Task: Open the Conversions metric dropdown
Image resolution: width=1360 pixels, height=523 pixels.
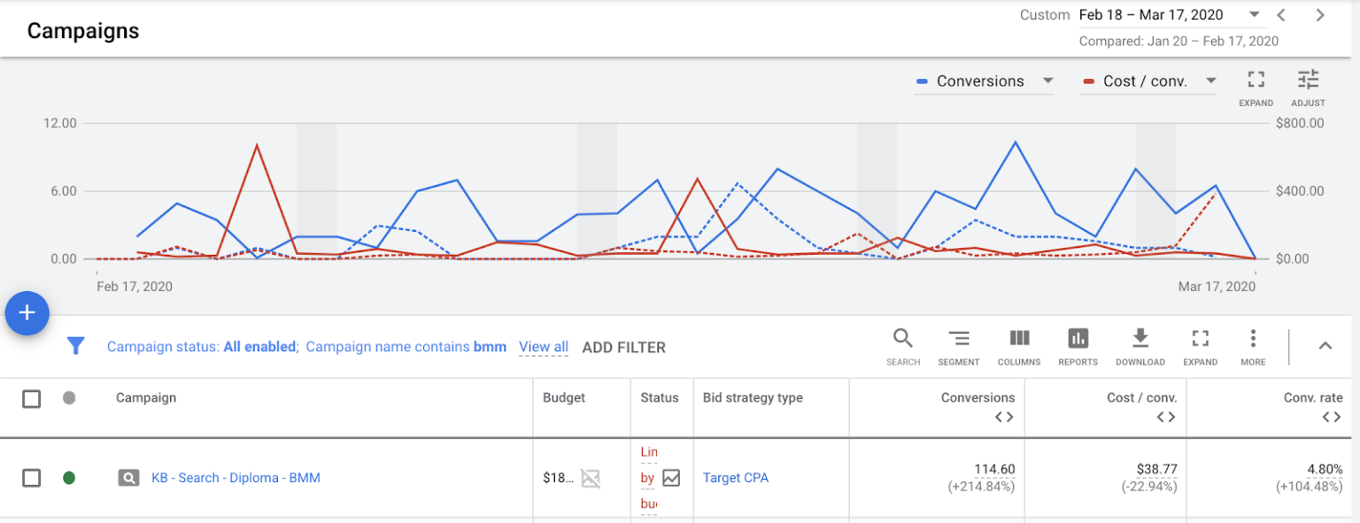Action: point(1048,81)
